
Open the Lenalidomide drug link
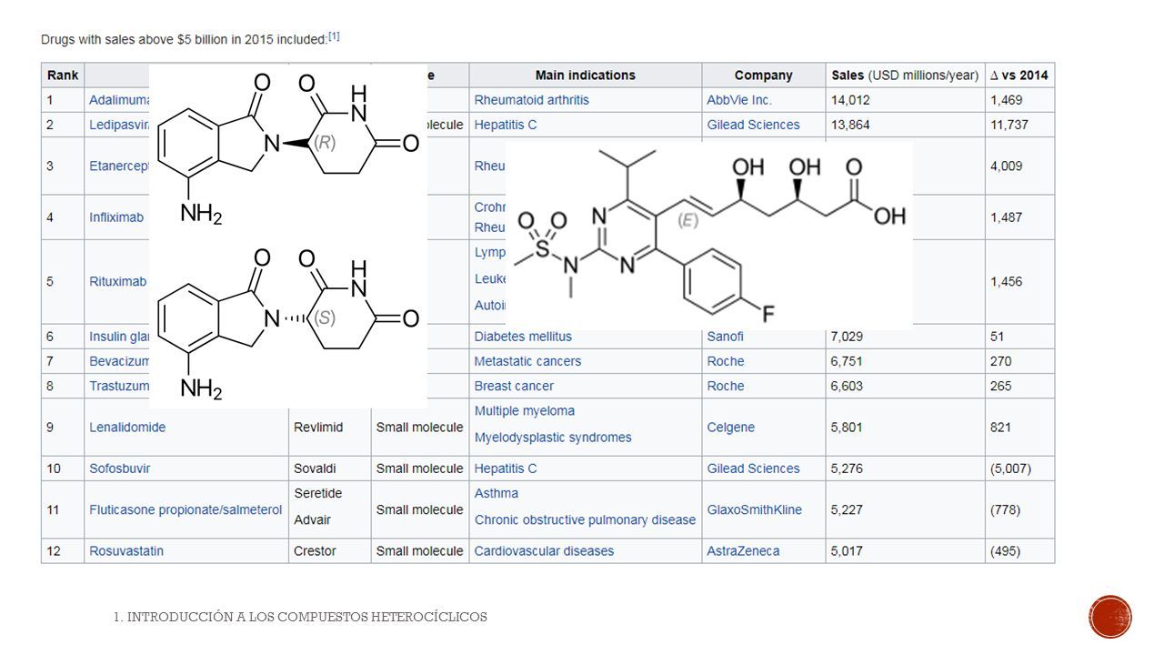[127, 427]
